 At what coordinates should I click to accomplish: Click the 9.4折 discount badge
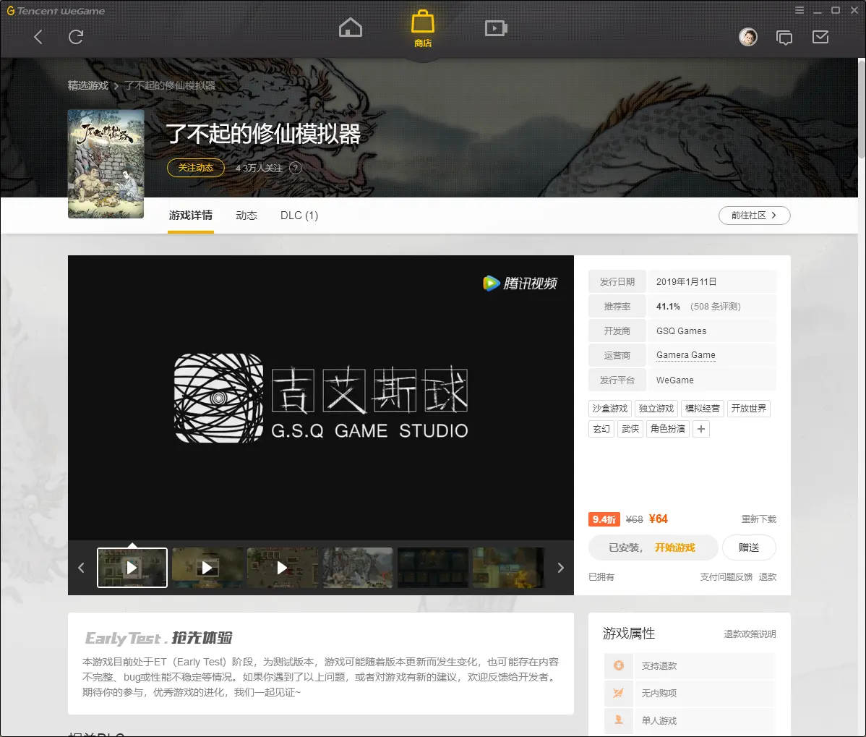tap(604, 519)
